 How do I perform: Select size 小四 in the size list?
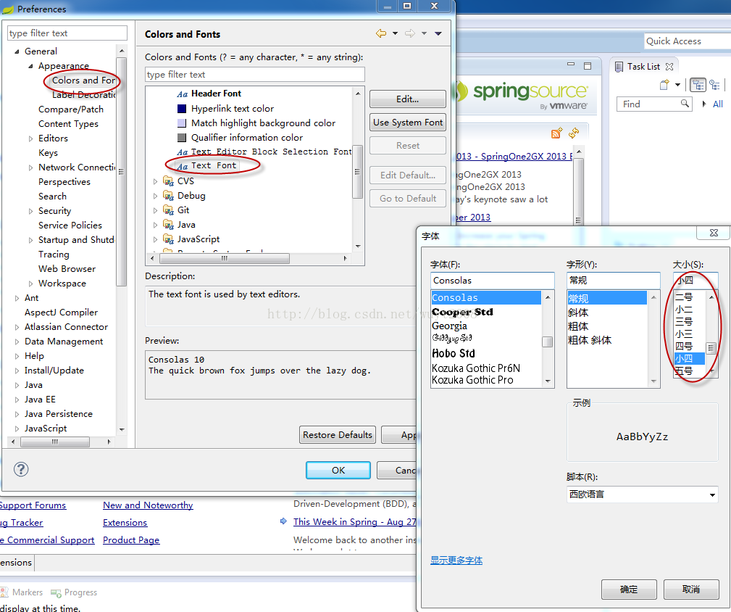690,358
